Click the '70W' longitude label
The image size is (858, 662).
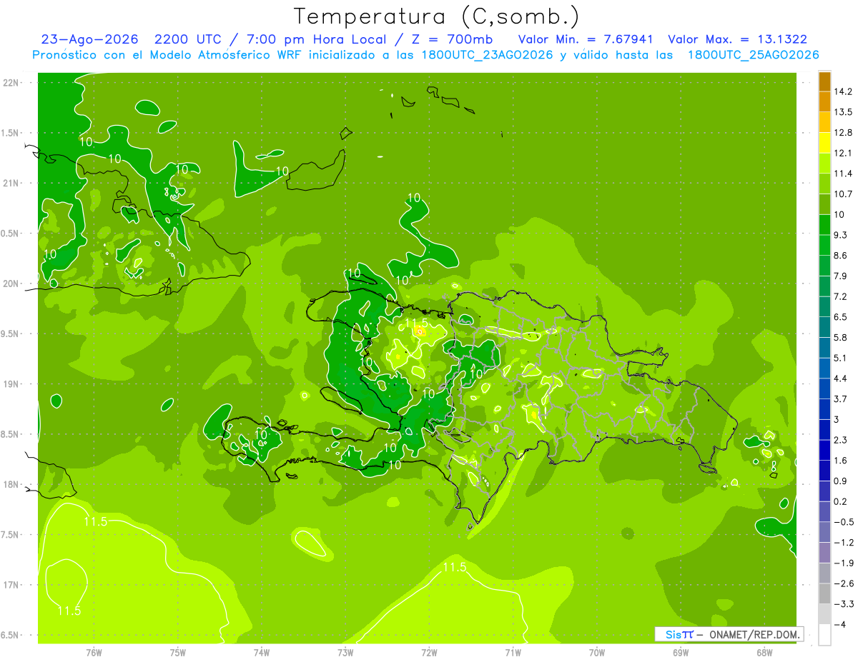(596, 652)
